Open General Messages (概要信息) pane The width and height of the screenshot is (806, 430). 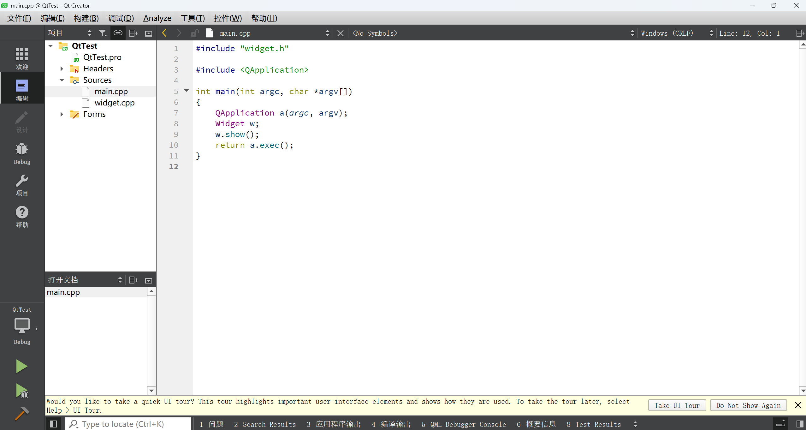pyautogui.click(x=536, y=424)
